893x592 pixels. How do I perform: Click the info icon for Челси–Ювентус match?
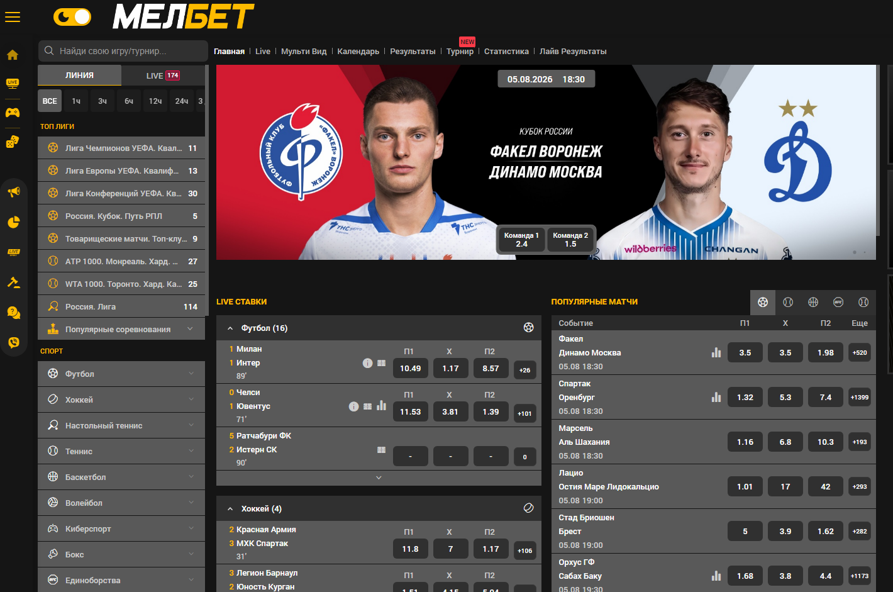(354, 406)
